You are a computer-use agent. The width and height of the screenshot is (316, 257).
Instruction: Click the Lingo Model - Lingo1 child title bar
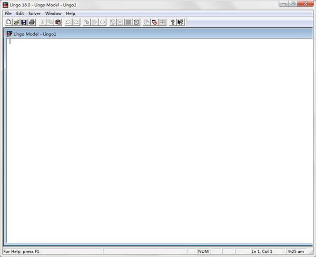[x=159, y=34]
